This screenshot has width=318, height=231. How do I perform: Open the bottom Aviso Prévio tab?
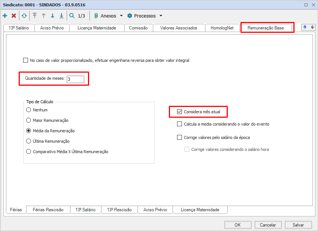(x=155, y=210)
